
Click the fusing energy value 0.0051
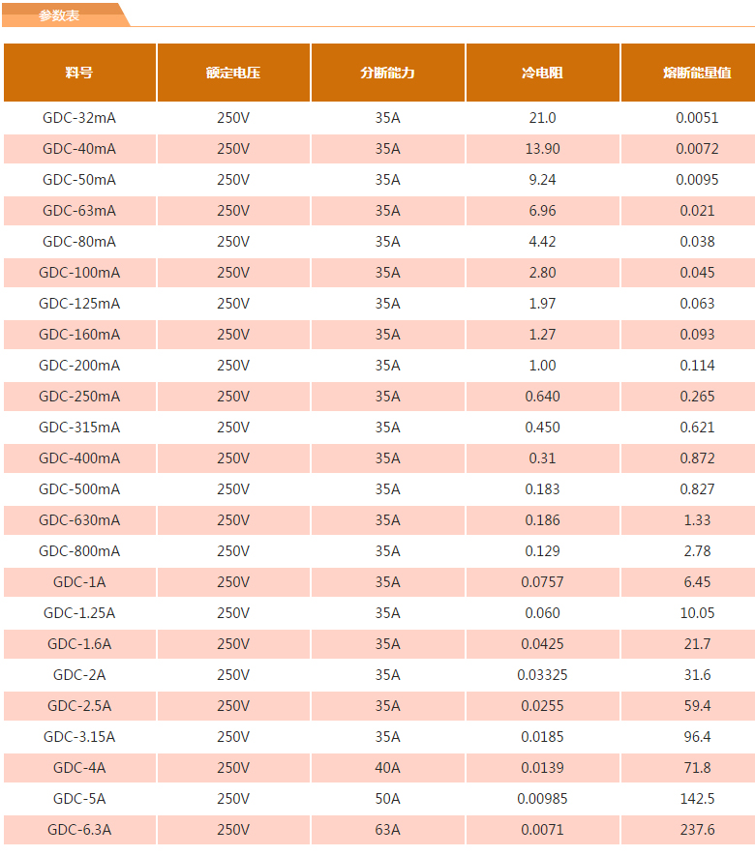(697, 118)
